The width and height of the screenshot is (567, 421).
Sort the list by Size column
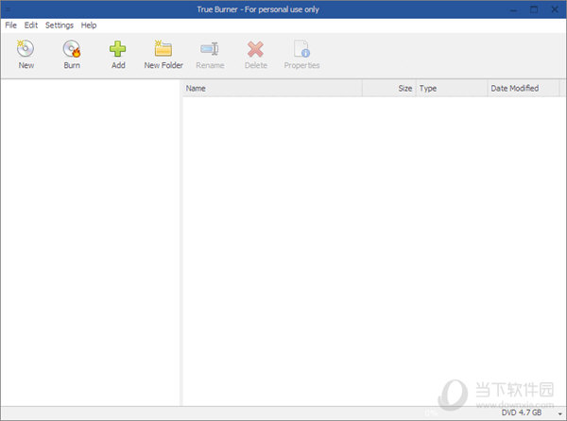[x=389, y=89]
